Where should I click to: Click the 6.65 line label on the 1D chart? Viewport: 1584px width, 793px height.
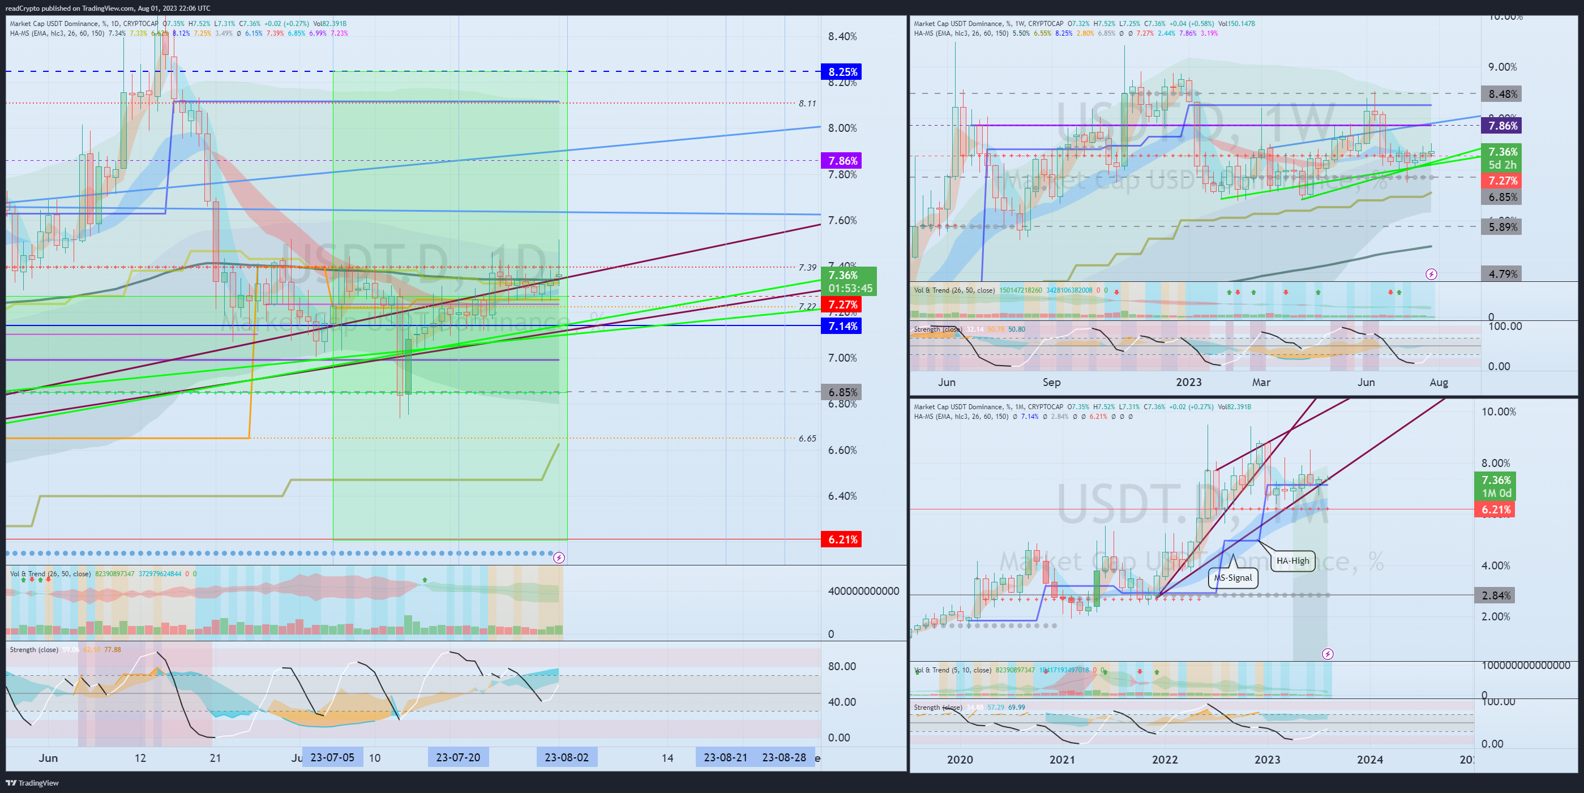point(807,438)
